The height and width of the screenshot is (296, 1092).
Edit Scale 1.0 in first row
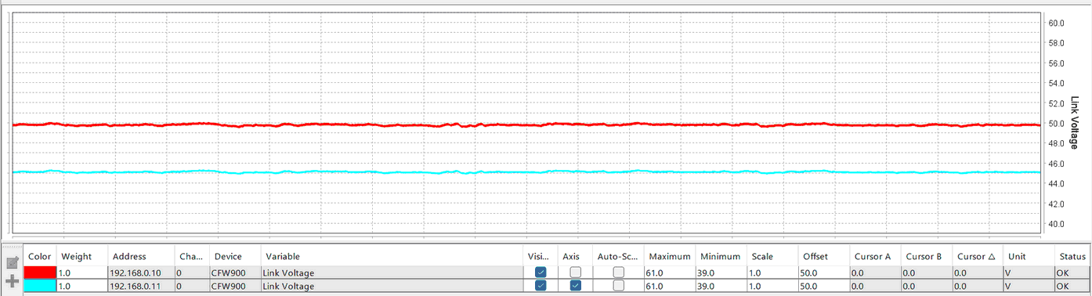click(773, 273)
